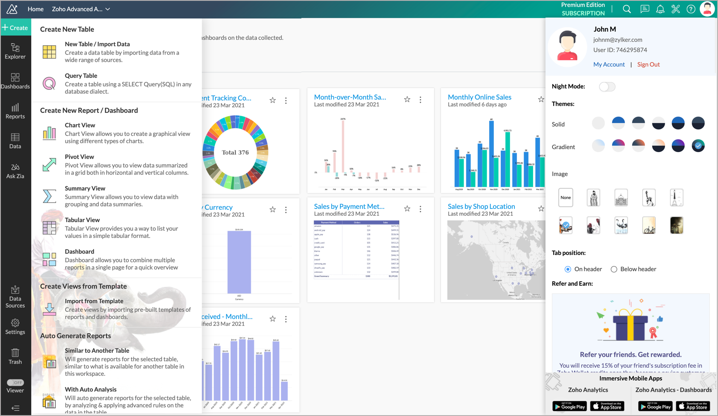Click the user profile avatar in header

tap(707, 9)
